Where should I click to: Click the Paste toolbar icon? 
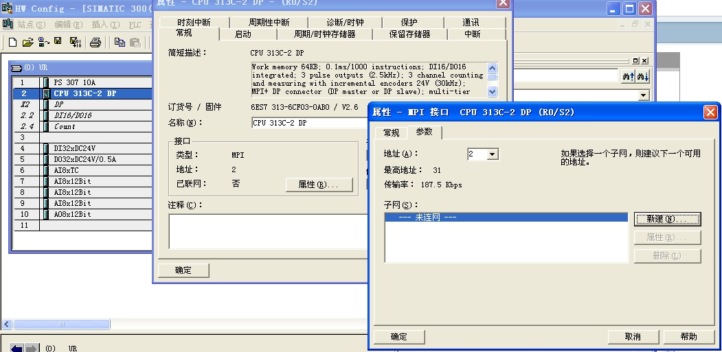[x=135, y=43]
